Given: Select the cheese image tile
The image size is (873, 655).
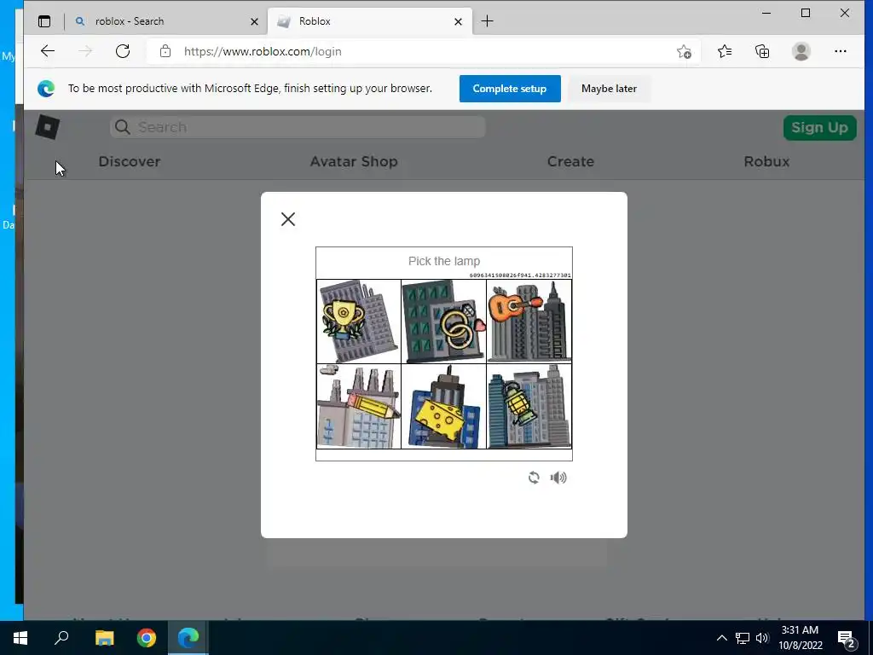Looking at the screenshot, I should (443, 406).
